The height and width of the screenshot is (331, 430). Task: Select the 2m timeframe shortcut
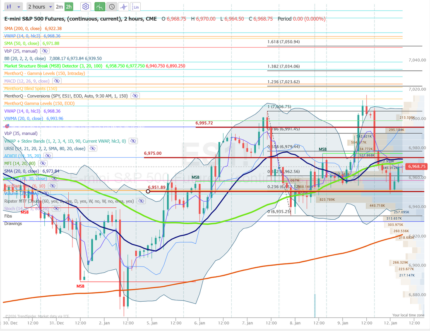point(59,7)
